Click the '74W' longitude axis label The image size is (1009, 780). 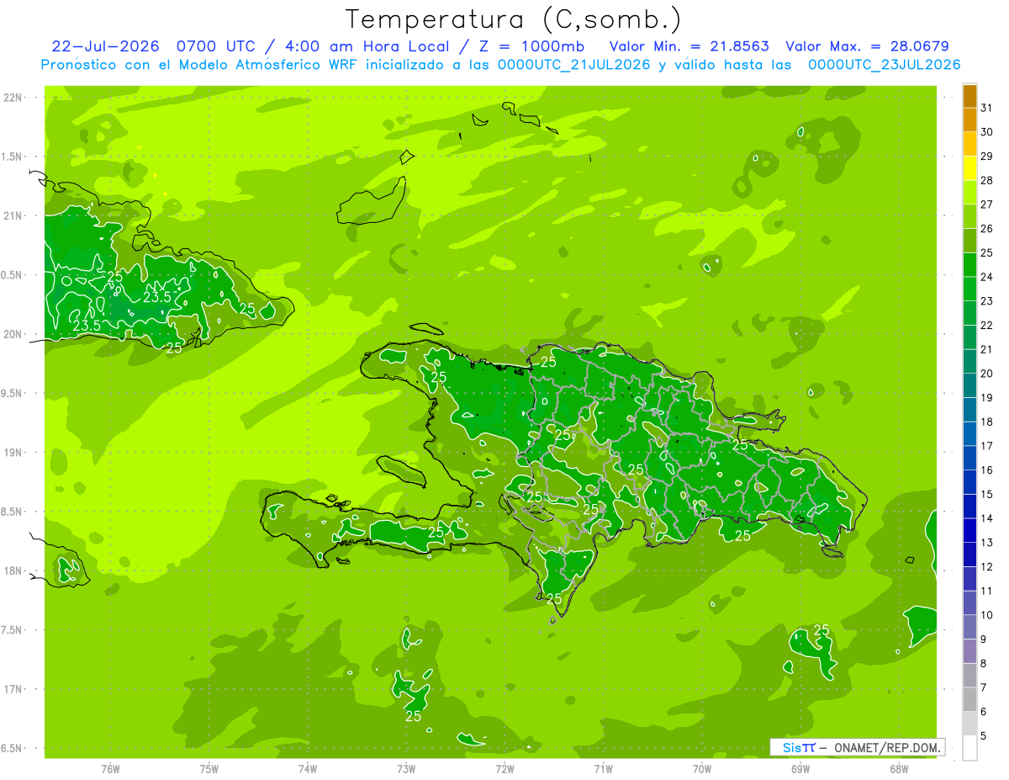[x=308, y=769]
